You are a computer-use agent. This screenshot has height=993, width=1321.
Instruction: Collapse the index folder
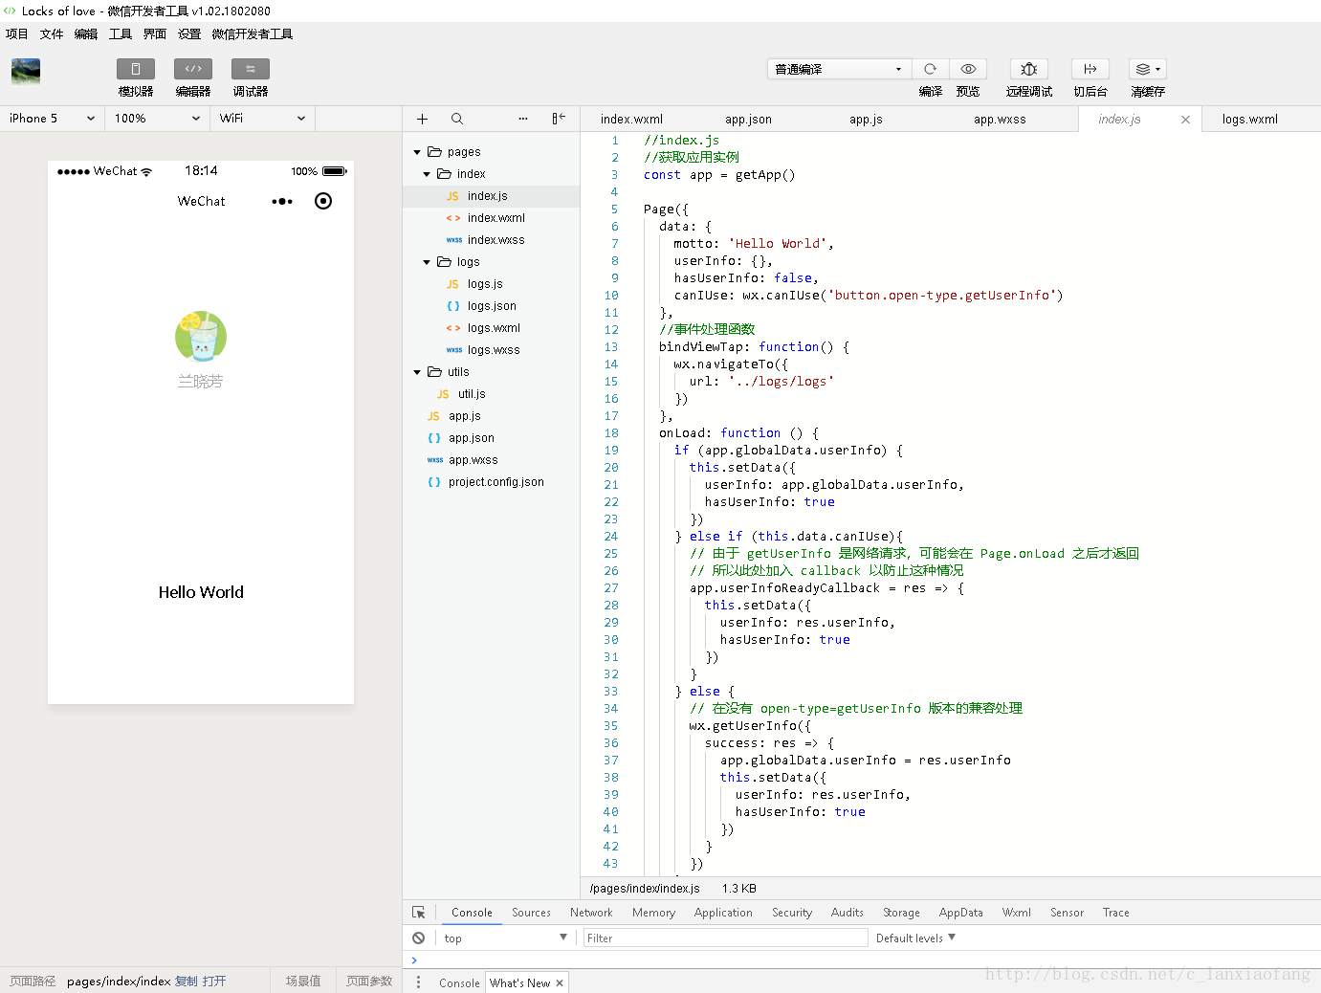[x=427, y=174]
